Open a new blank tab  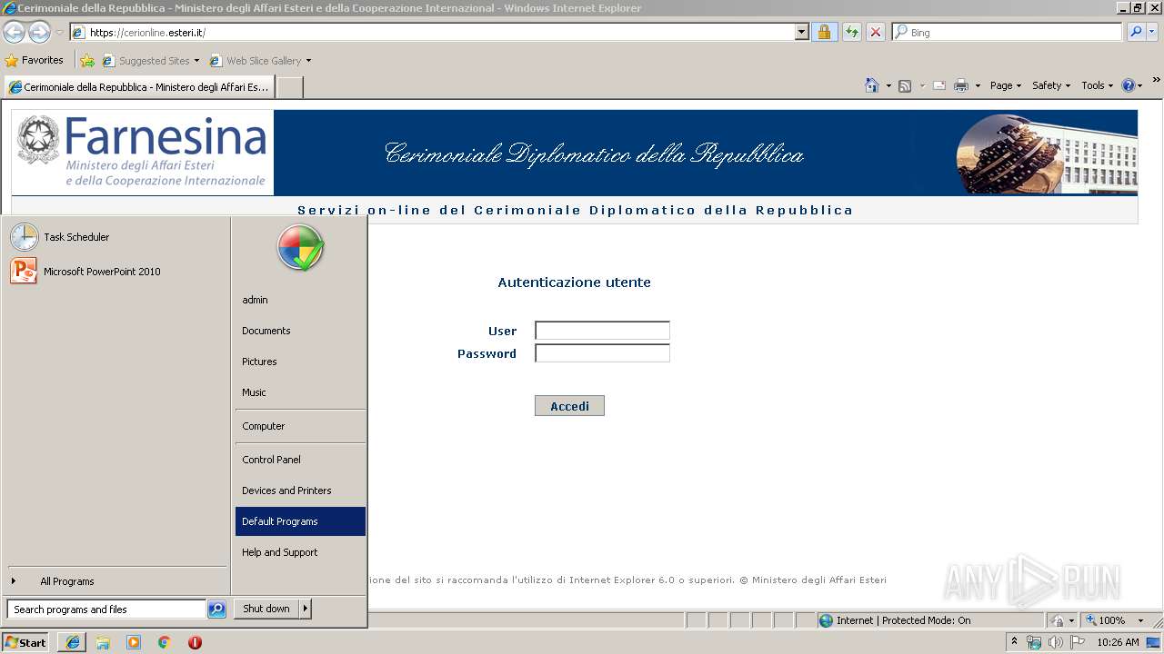[x=289, y=87]
